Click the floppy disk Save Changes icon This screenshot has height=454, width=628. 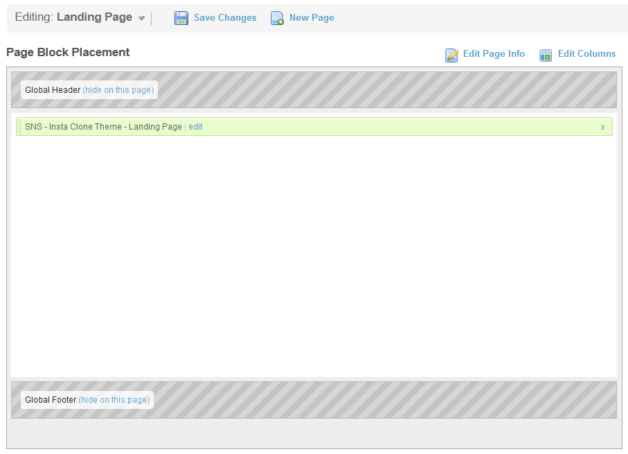coord(181,18)
